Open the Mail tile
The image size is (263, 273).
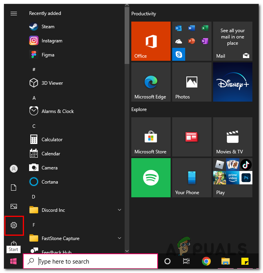[x=233, y=41]
